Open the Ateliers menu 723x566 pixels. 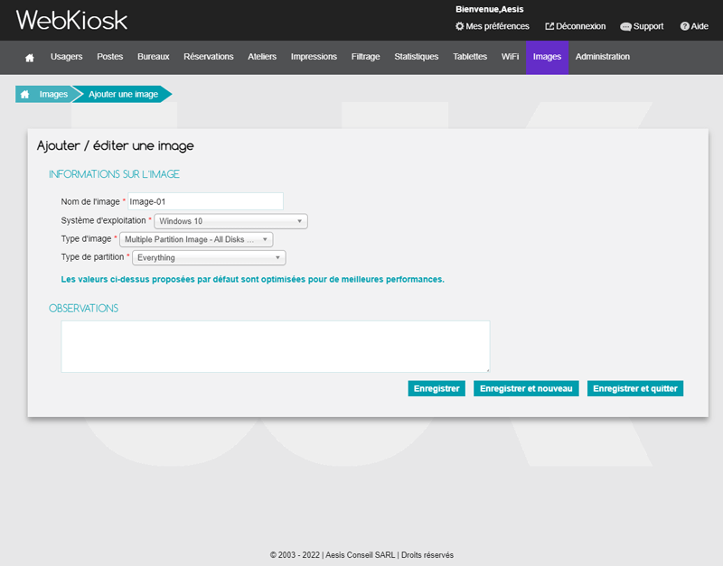pyautogui.click(x=262, y=57)
